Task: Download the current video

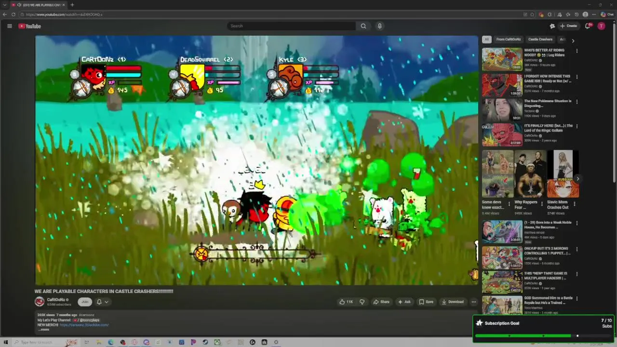Action: point(453,302)
